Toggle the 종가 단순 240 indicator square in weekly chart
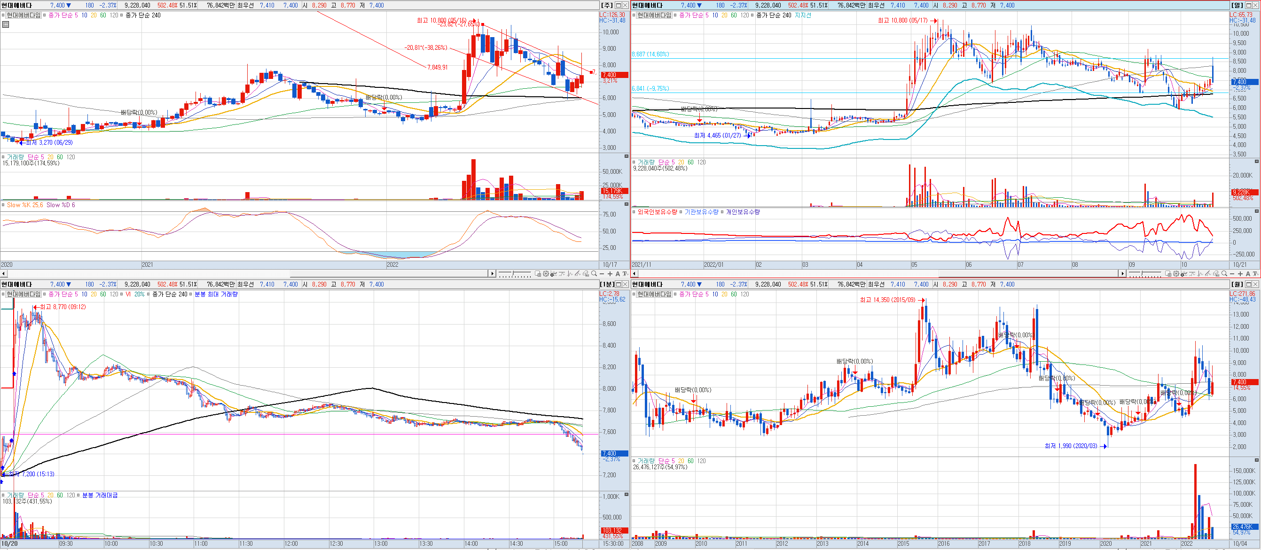This screenshot has width=1261, height=550. [121, 15]
